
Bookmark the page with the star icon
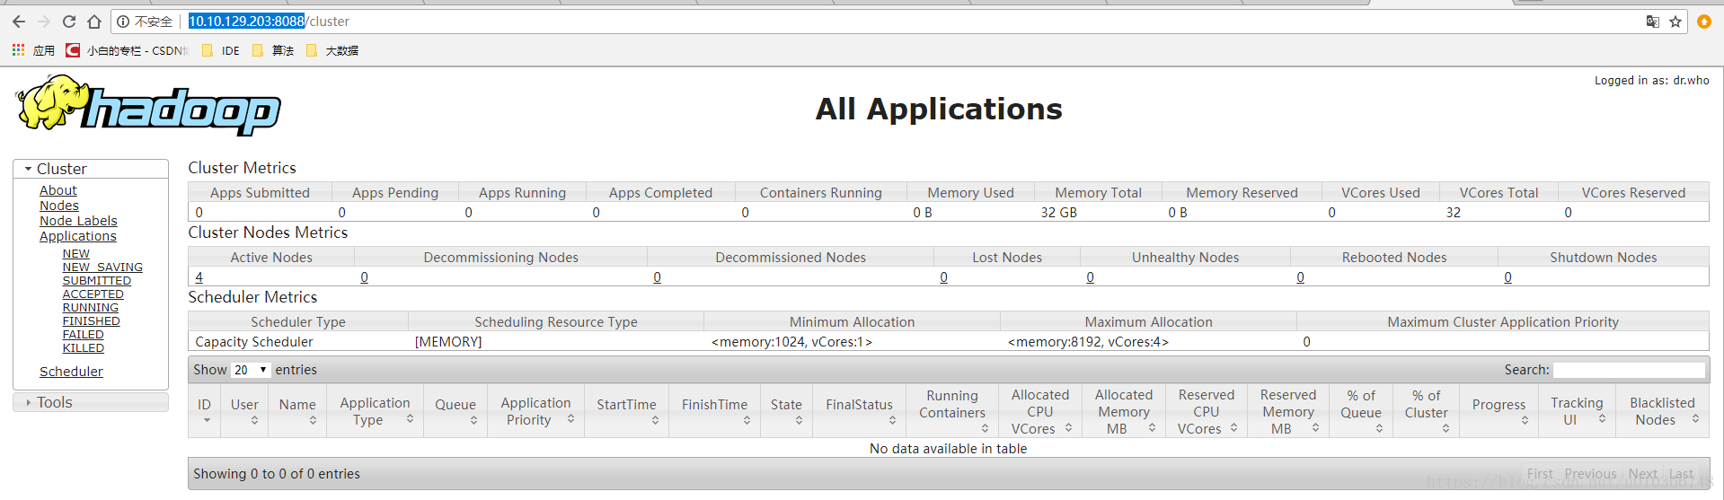pos(1675,22)
